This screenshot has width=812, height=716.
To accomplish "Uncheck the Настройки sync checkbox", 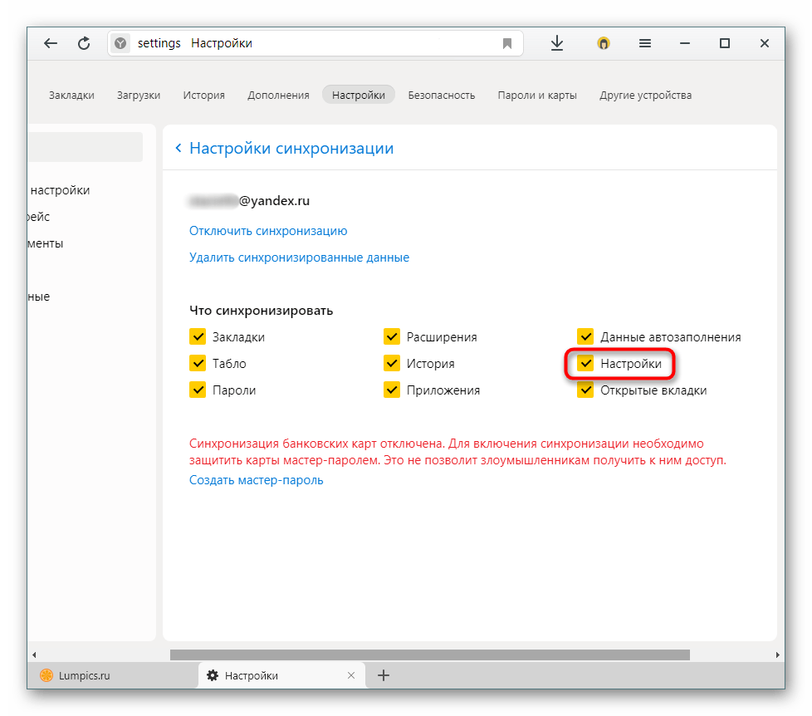I will [585, 363].
